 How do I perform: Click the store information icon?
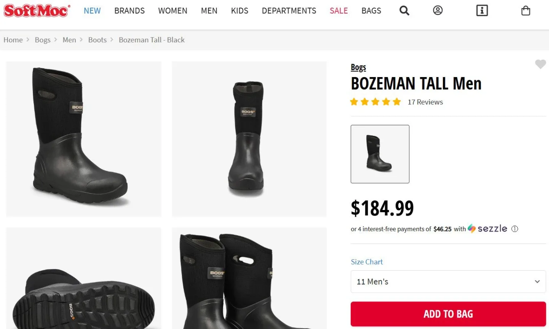coord(482,10)
